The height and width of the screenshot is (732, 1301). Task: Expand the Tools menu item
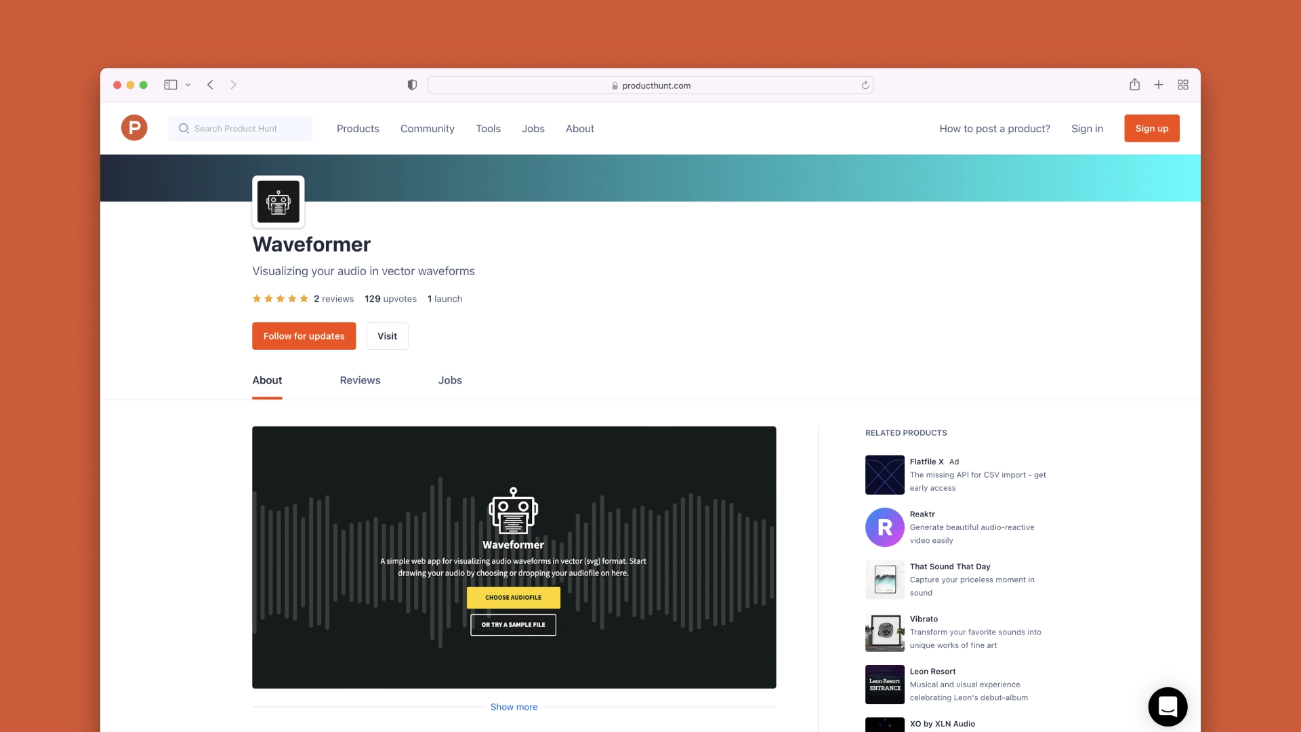click(488, 128)
